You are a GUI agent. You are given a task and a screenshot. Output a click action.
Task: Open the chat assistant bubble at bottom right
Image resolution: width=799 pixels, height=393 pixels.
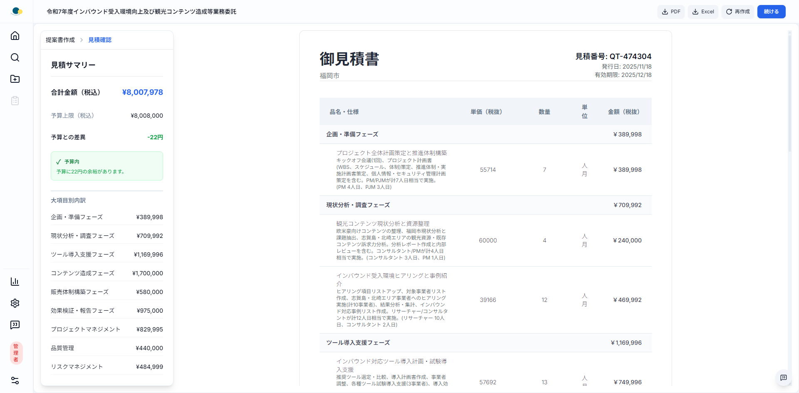pyautogui.click(x=784, y=378)
